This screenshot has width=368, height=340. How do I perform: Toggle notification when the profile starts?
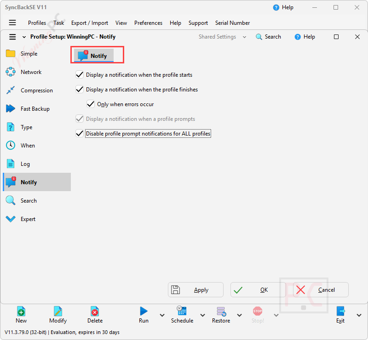pos(80,74)
